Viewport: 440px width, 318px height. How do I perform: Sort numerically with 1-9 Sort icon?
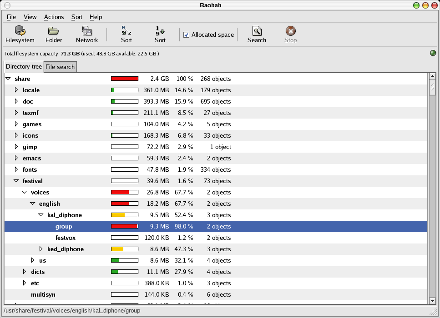tap(160, 31)
